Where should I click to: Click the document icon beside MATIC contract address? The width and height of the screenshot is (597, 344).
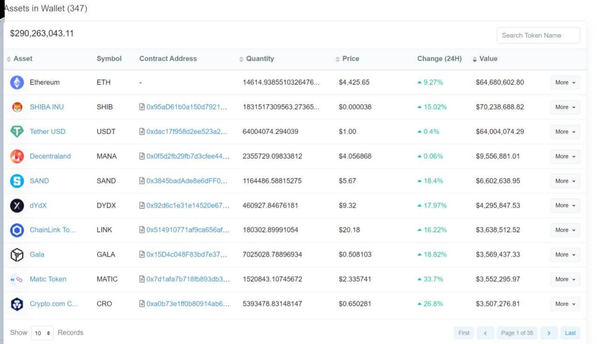(142, 279)
